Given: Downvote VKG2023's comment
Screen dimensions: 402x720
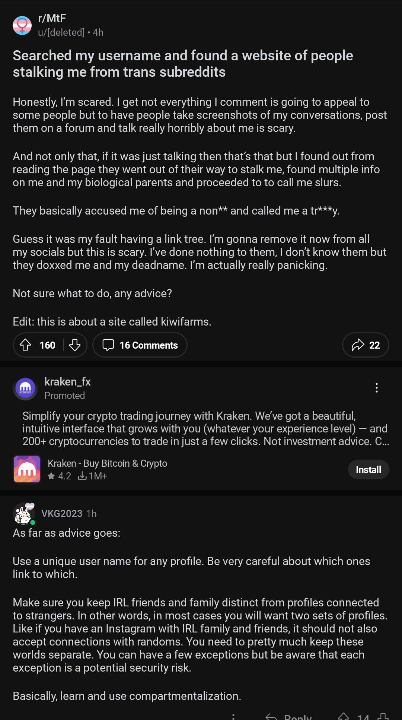Looking at the screenshot, I should tap(383, 717).
